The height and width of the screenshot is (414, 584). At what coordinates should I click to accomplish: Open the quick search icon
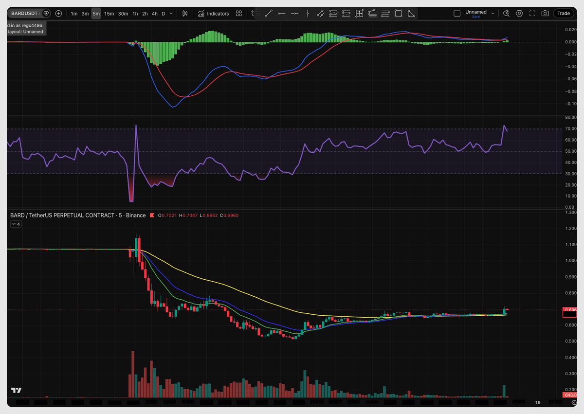point(506,14)
